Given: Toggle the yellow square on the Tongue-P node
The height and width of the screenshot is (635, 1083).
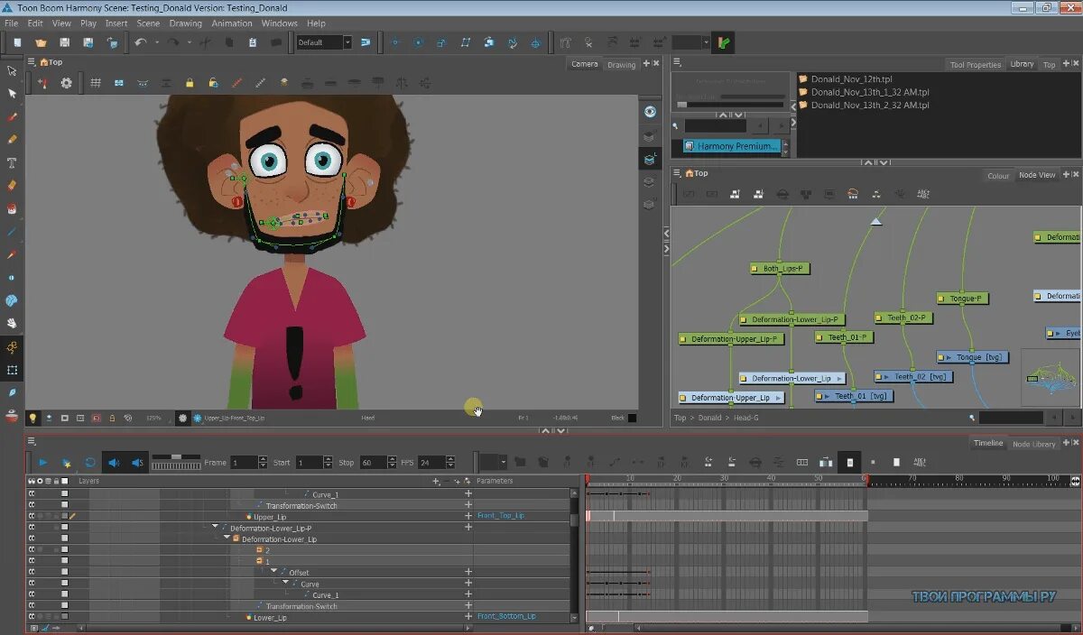Looking at the screenshot, I should 943,299.
